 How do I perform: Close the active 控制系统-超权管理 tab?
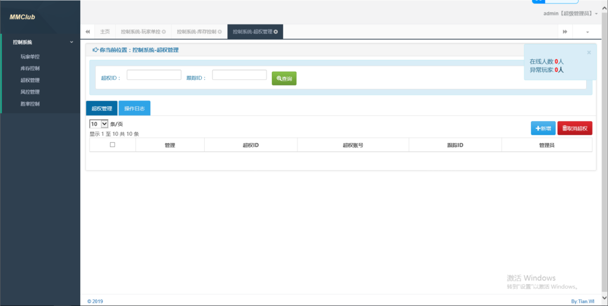[275, 31]
